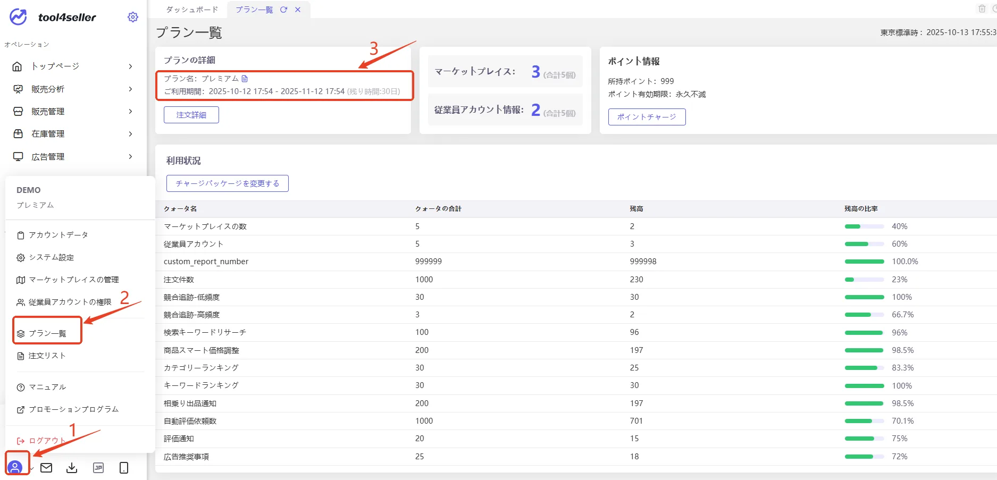Click the trash icon at top right
997x480 pixels.
pos(982,9)
